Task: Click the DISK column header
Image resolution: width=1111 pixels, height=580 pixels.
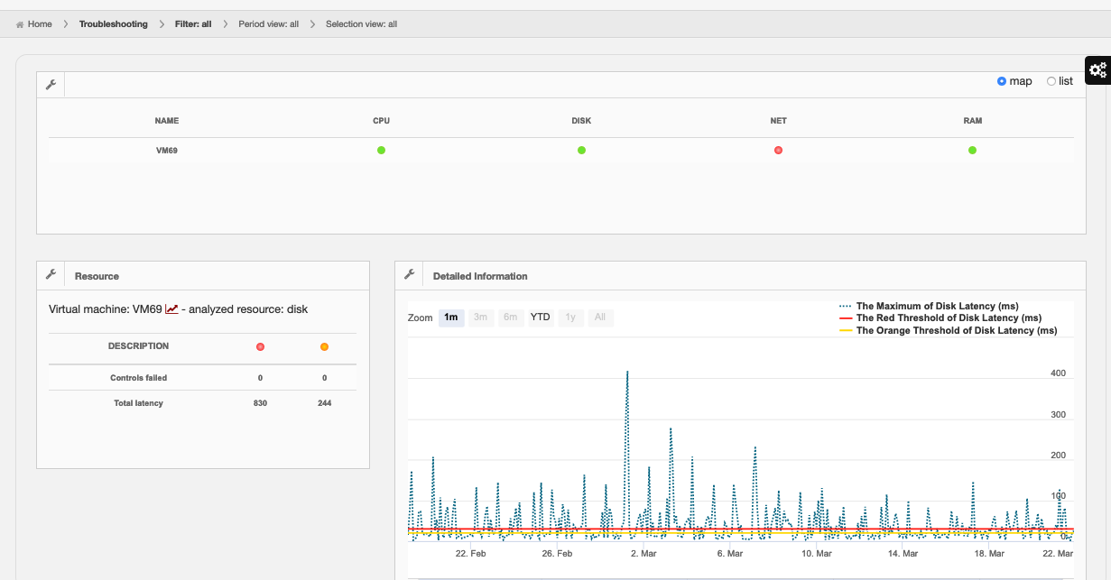Action: coord(581,121)
